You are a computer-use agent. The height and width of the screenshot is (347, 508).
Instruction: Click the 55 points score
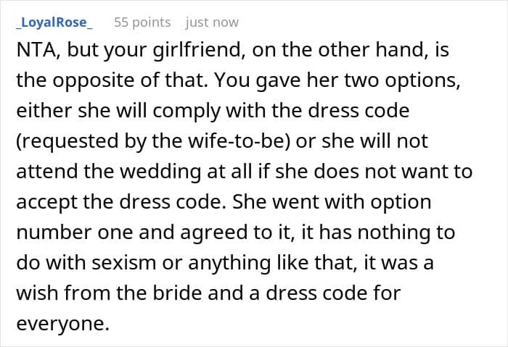point(142,22)
